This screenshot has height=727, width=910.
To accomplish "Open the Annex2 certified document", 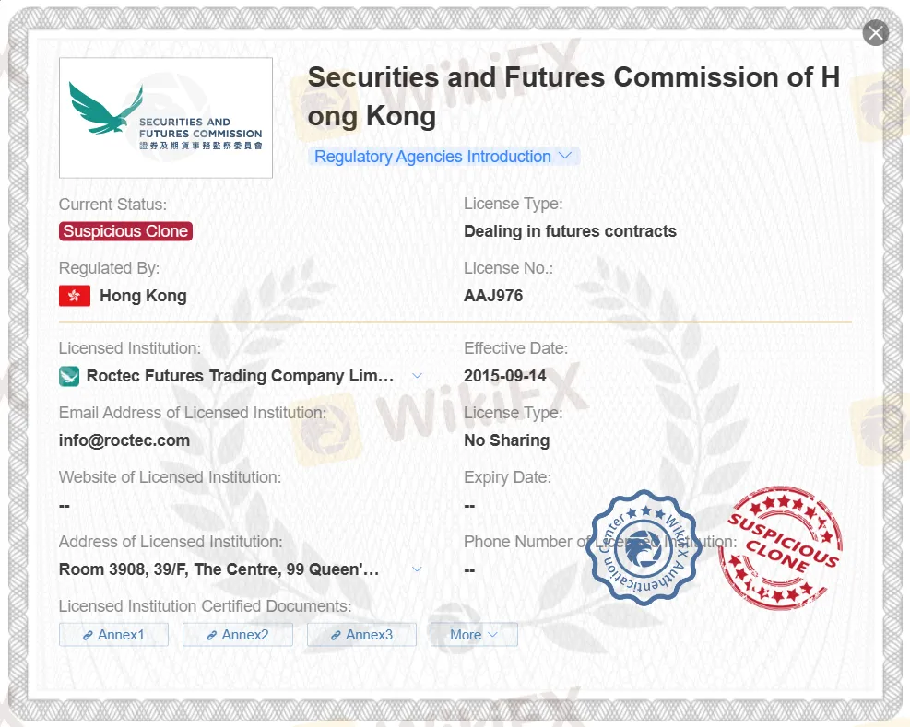I will pyautogui.click(x=238, y=635).
